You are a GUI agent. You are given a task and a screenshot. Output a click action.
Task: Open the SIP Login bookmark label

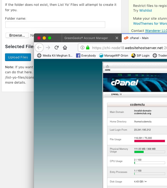(143, 55)
